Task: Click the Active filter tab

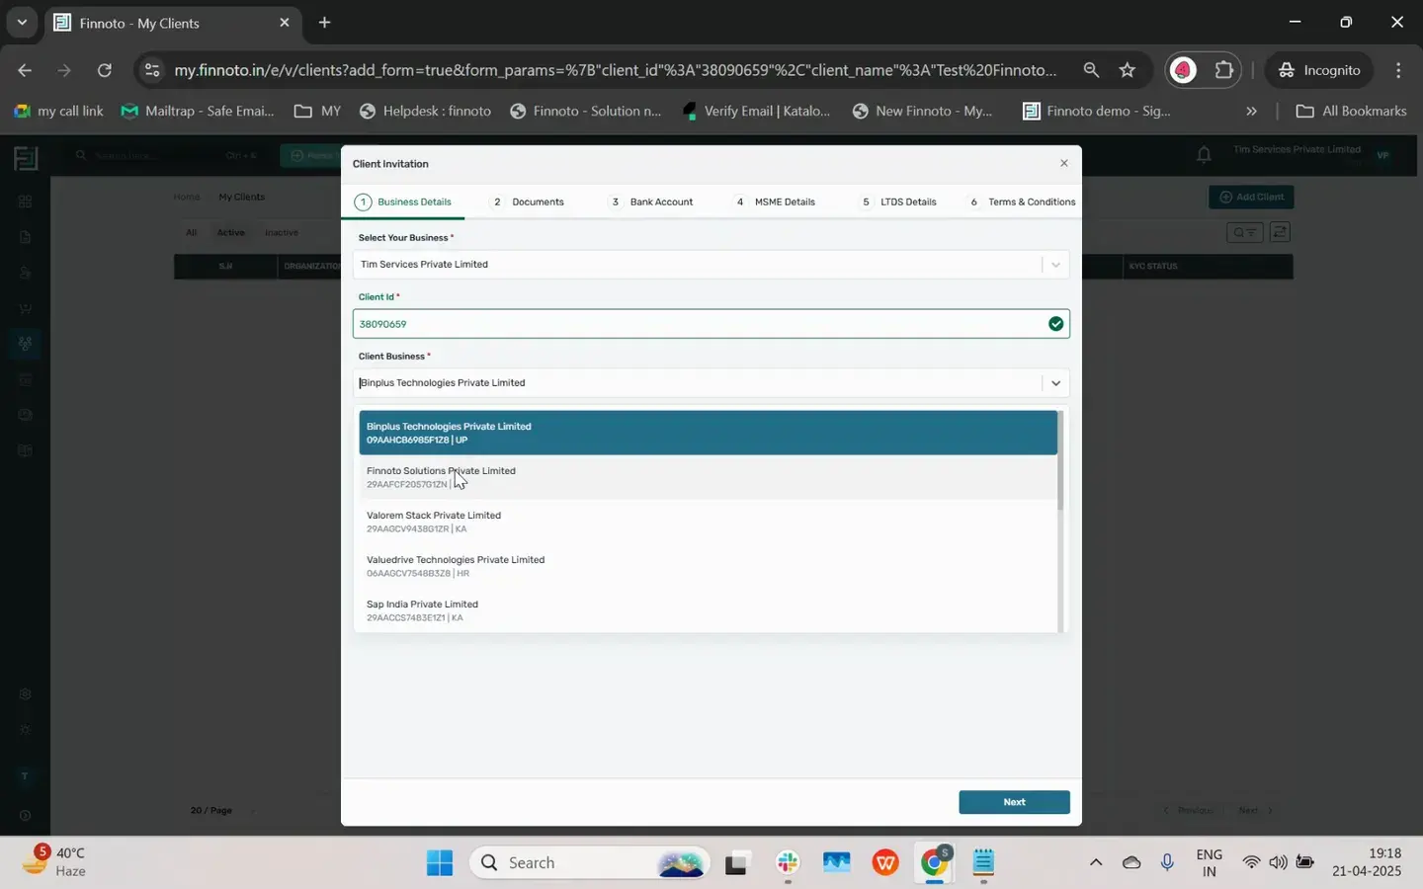Action: click(231, 233)
